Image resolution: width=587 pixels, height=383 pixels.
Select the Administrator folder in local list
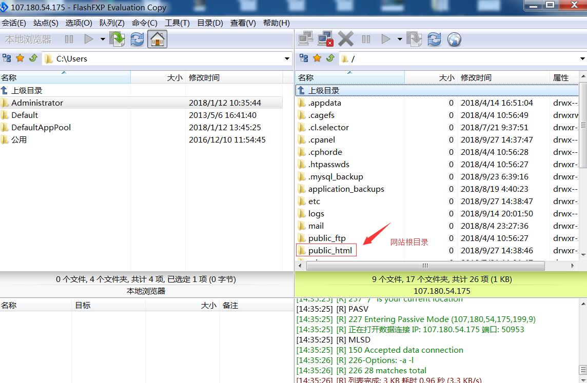point(37,103)
